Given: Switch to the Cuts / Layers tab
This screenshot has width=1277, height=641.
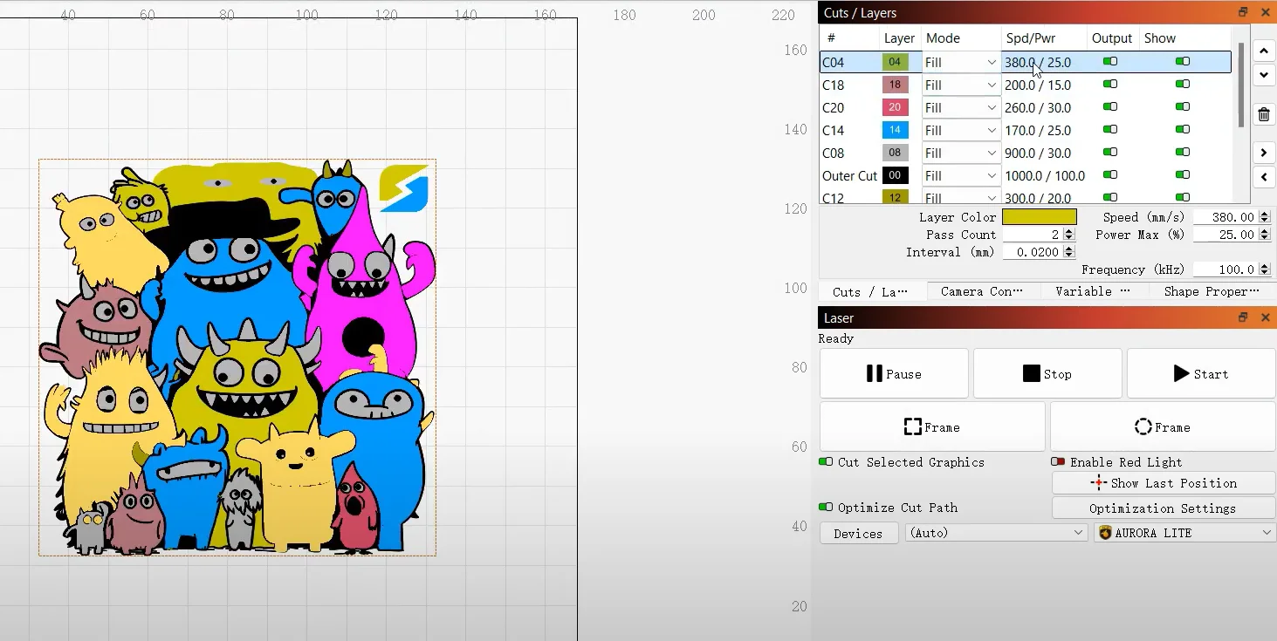Looking at the screenshot, I should click(869, 292).
